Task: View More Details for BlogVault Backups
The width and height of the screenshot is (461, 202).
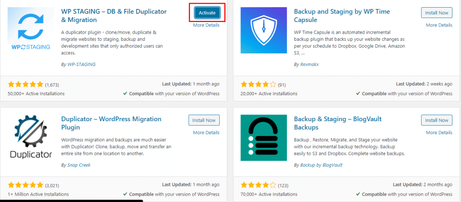Action: (x=439, y=132)
